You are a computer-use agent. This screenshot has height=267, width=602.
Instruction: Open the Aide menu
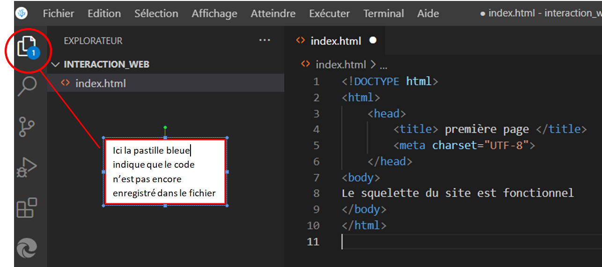tap(428, 14)
